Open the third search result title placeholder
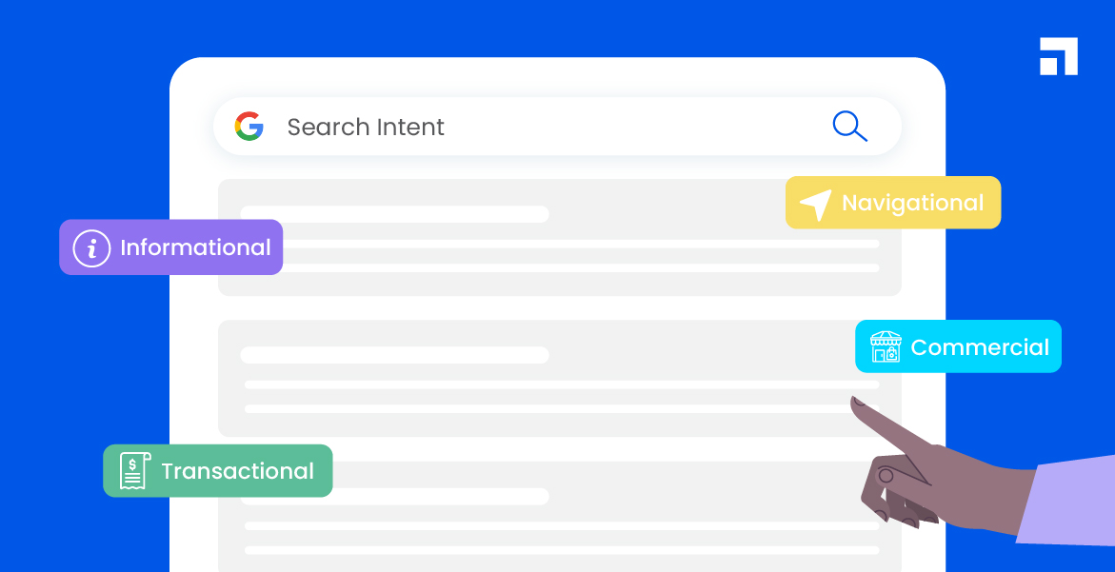 click(394, 497)
